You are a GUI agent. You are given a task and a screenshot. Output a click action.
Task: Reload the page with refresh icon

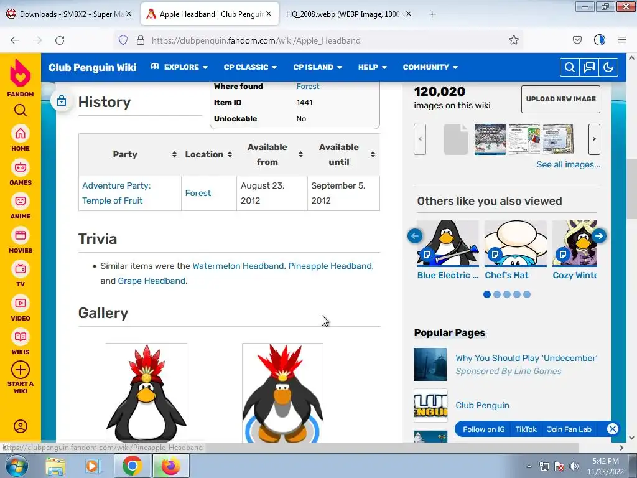click(60, 40)
